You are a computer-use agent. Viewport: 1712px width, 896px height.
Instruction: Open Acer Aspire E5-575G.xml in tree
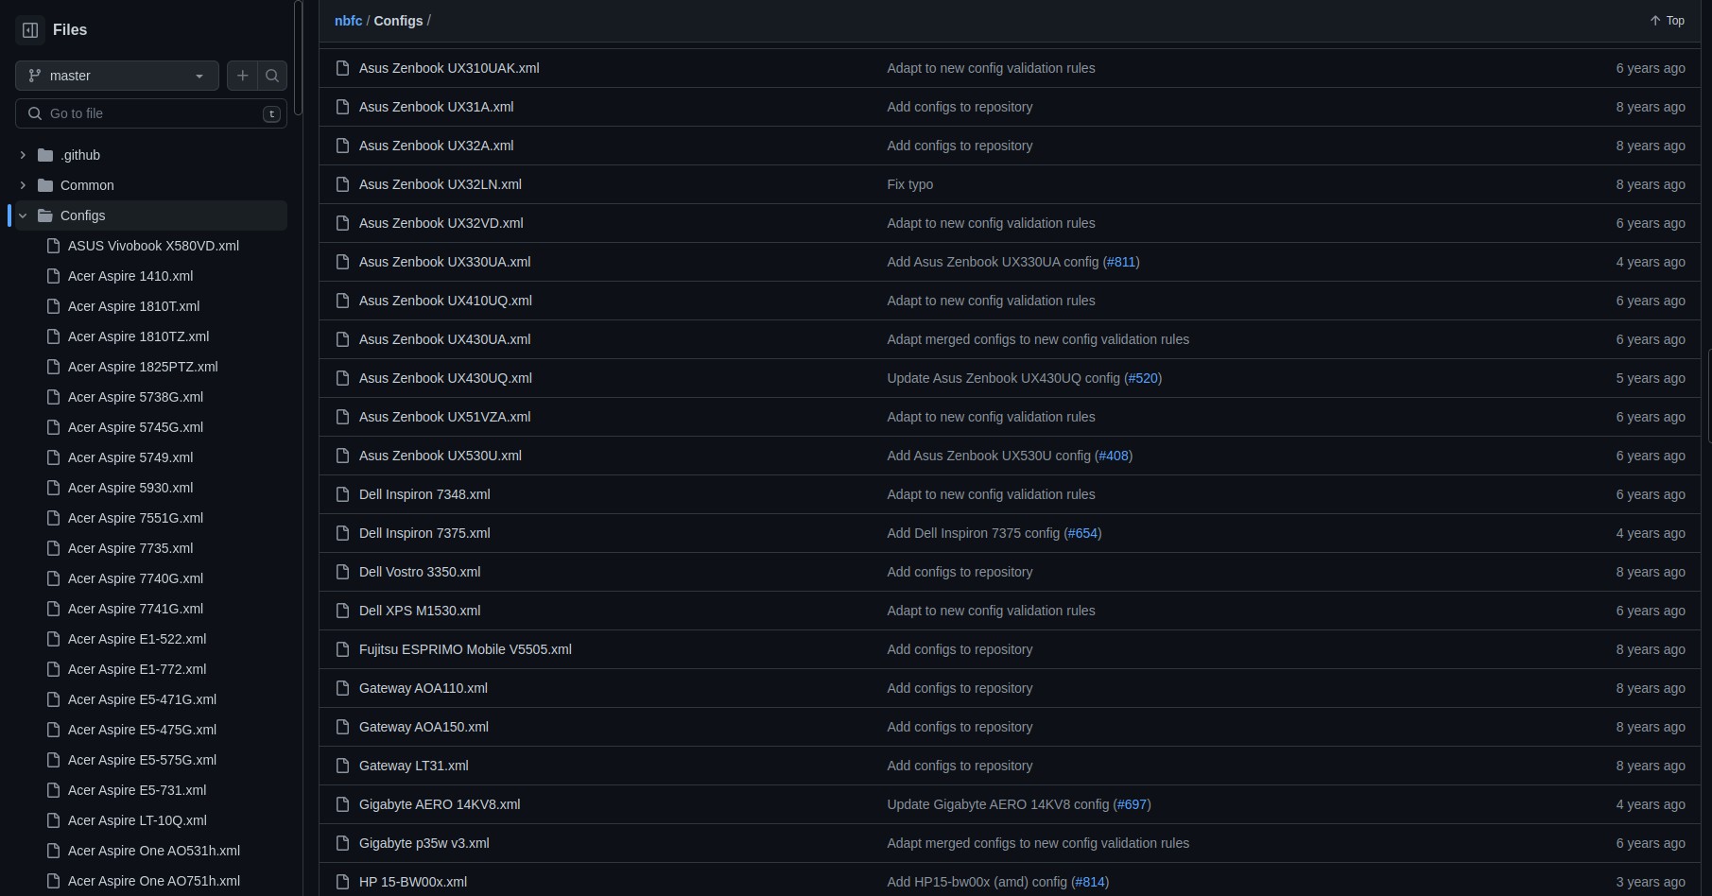tap(142, 760)
